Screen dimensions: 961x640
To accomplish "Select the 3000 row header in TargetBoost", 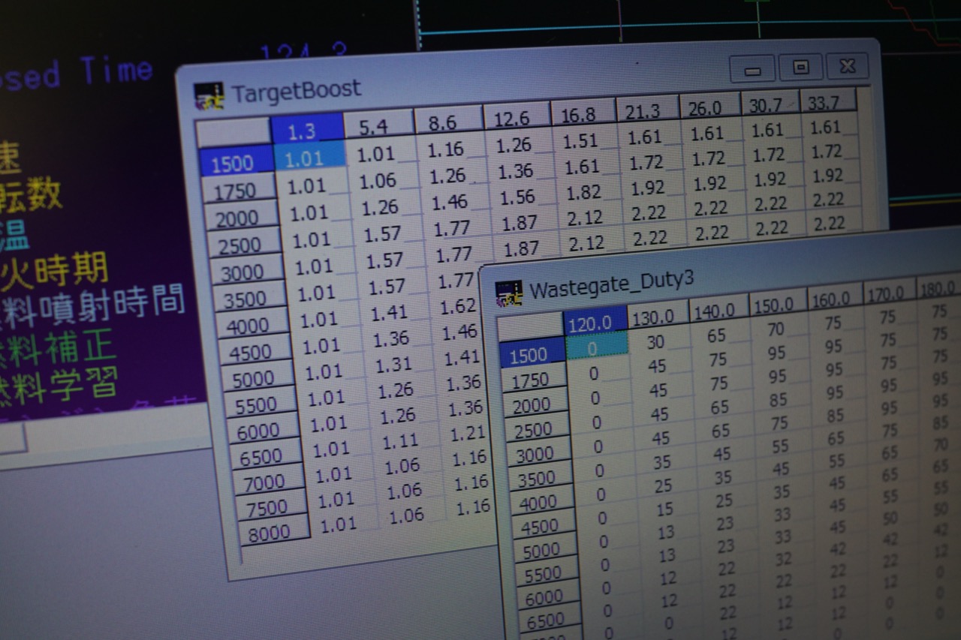I will pyautogui.click(x=247, y=271).
